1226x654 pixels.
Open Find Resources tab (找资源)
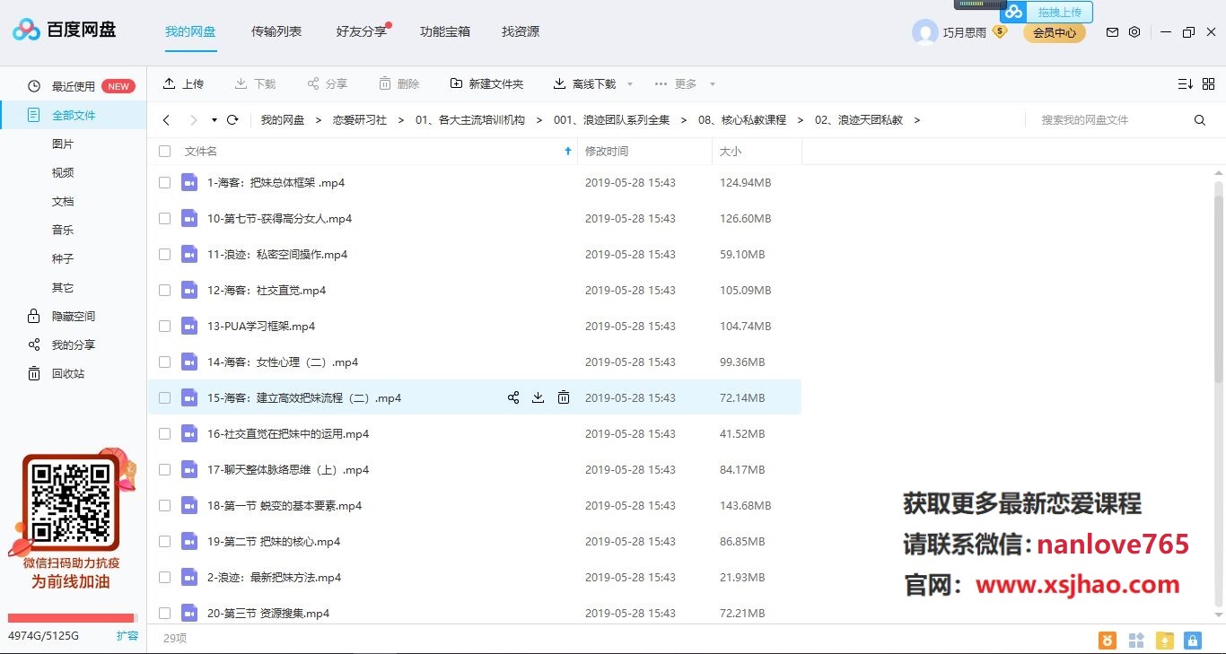521,31
